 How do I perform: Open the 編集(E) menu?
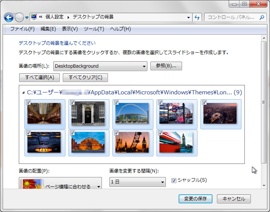(x=48, y=29)
